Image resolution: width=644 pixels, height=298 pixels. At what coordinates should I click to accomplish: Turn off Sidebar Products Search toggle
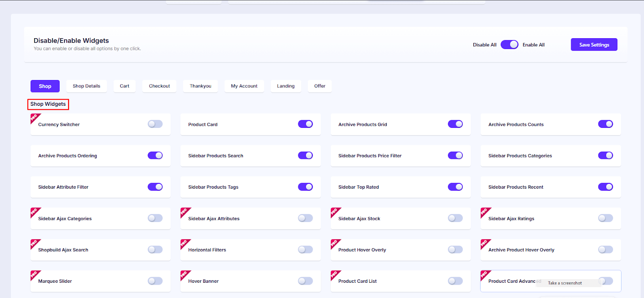click(x=305, y=155)
